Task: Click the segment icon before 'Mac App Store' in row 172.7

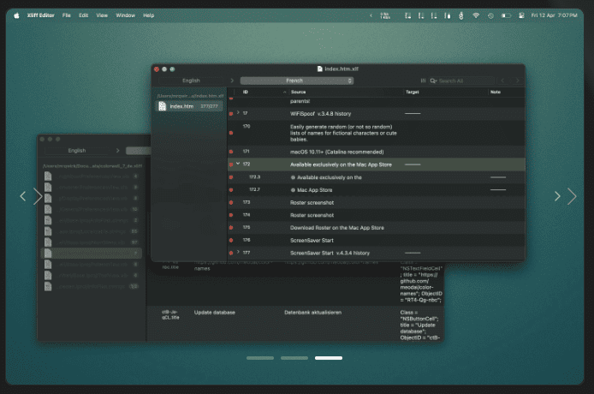Action: (x=293, y=190)
